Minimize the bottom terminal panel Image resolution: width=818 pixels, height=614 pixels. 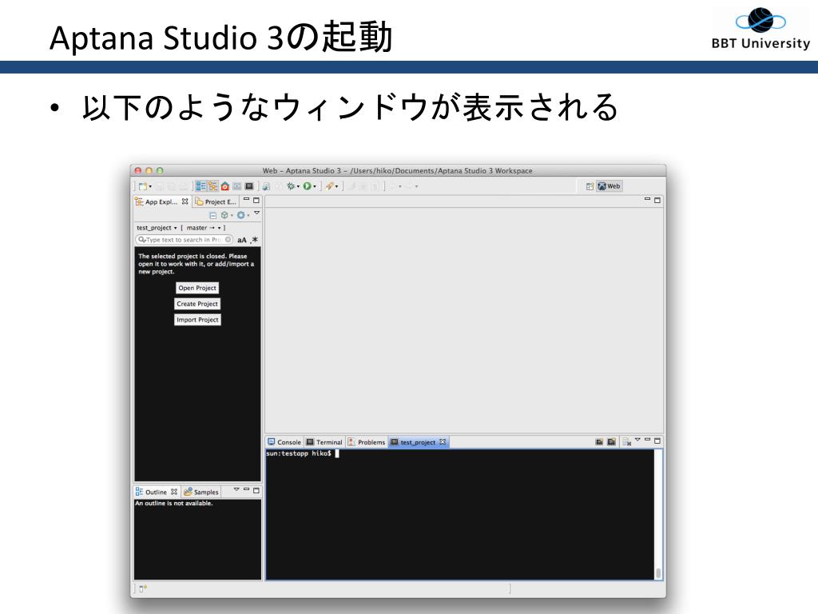(647, 441)
